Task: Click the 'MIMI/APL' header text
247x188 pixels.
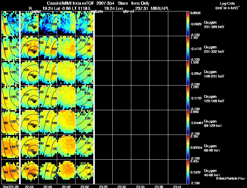Action: click(160, 8)
